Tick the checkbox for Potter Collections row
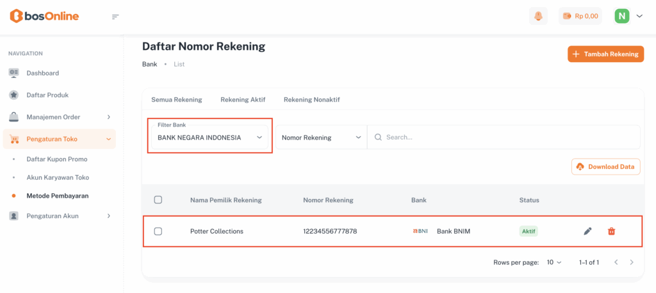 point(158,231)
